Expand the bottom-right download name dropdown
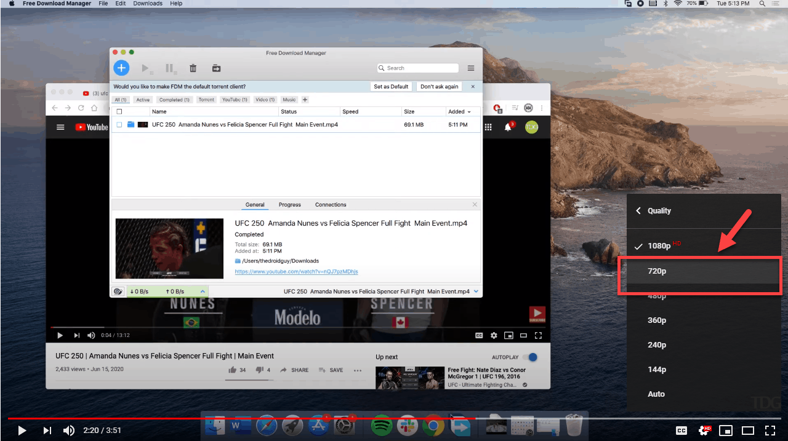 (476, 292)
